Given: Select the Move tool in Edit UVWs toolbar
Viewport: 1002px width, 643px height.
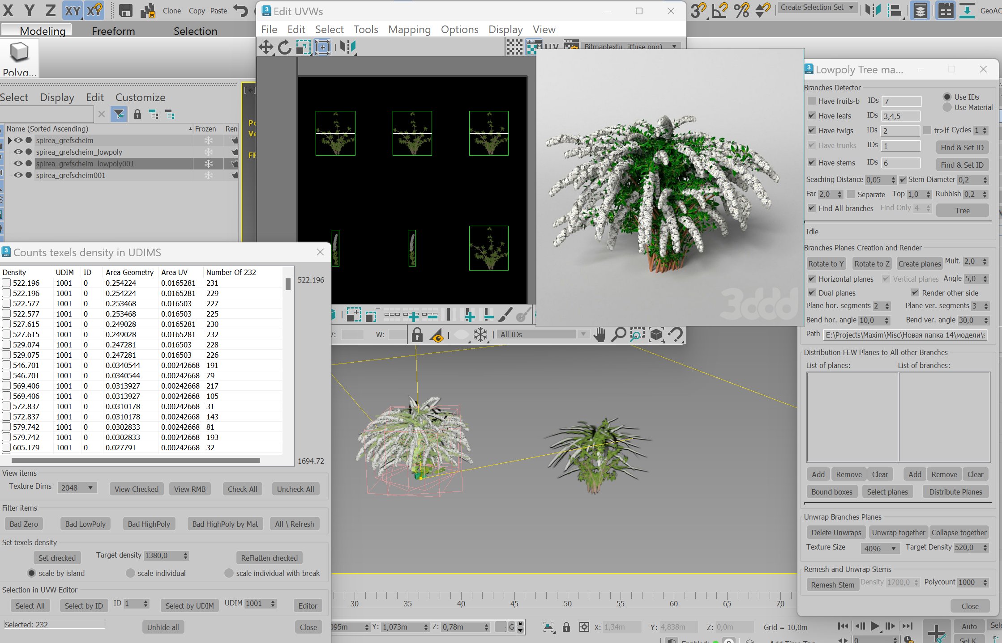Looking at the screenshot, I should 266,47.
